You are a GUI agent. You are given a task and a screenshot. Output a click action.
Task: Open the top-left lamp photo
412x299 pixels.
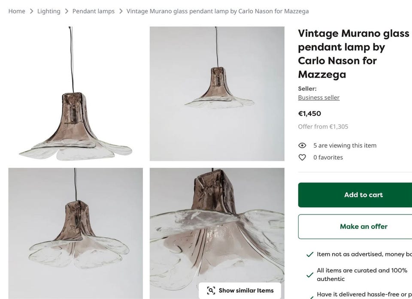[76, 94]
